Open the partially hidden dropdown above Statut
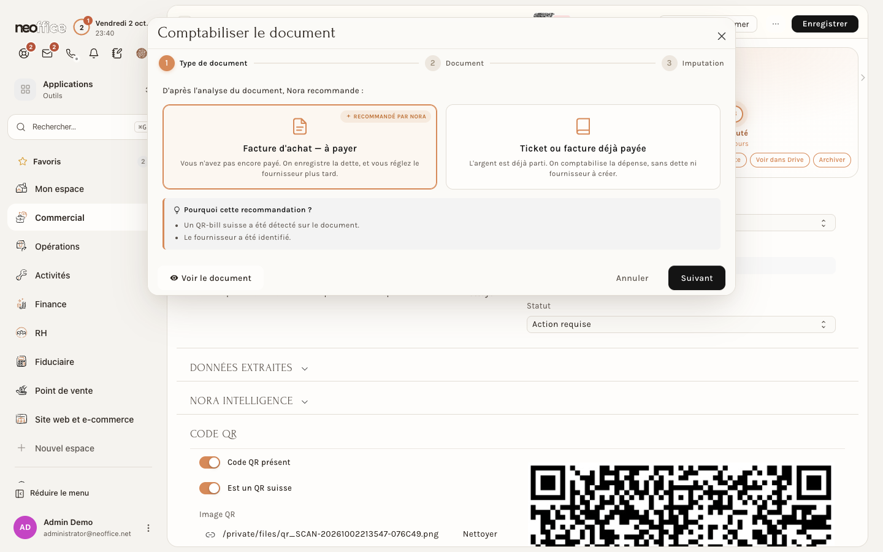Screen dimensions: 883x552 pos(785,223)
